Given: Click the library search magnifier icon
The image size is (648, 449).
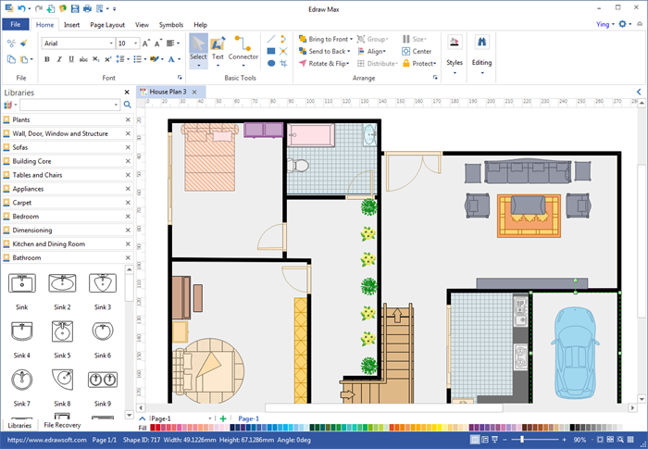Looking at the screenshot, I should click(x=128, y=105).
